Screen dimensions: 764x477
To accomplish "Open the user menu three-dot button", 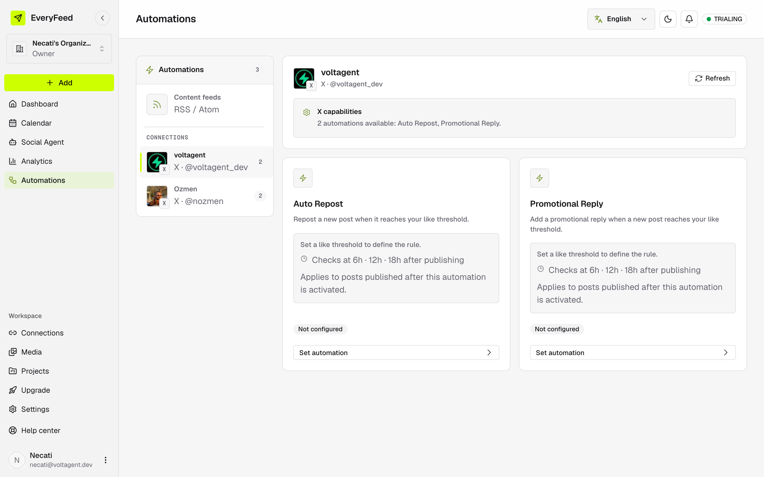I will tap(105, 460).
